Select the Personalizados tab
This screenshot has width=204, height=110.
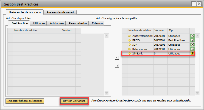(78, 23)
